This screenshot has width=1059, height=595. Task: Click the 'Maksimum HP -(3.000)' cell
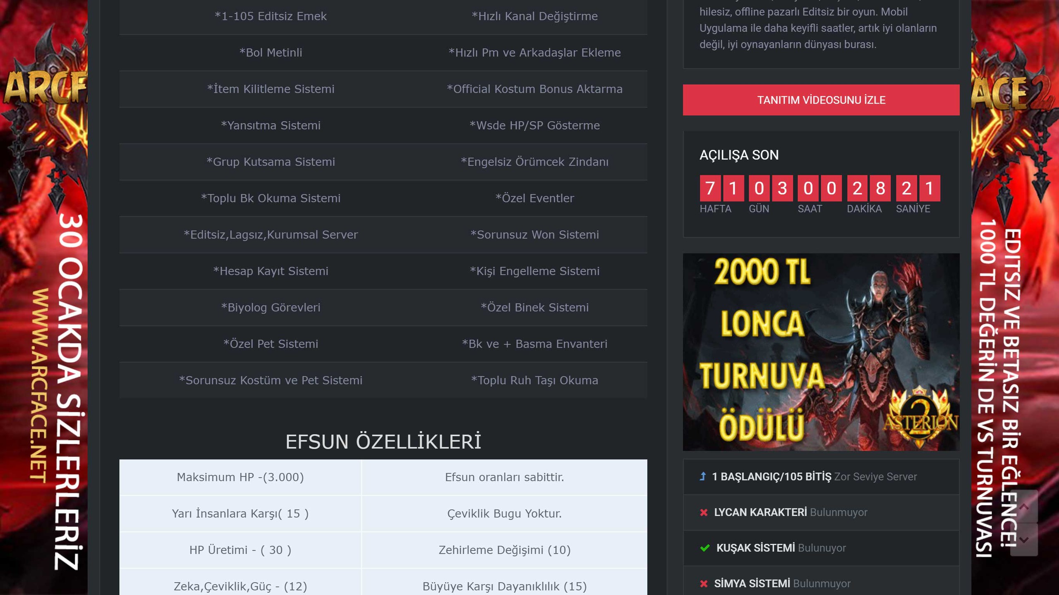(x=240, y=477)
